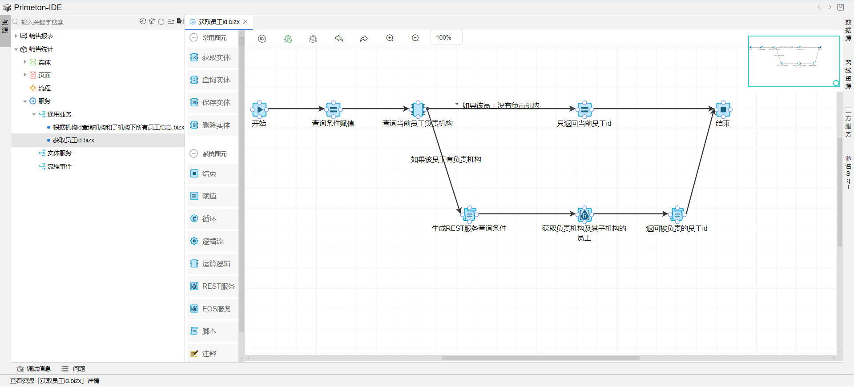Expand the 实体 folder in tree
The height and width of the screenshot is (387, 854).
pos(25,62)
